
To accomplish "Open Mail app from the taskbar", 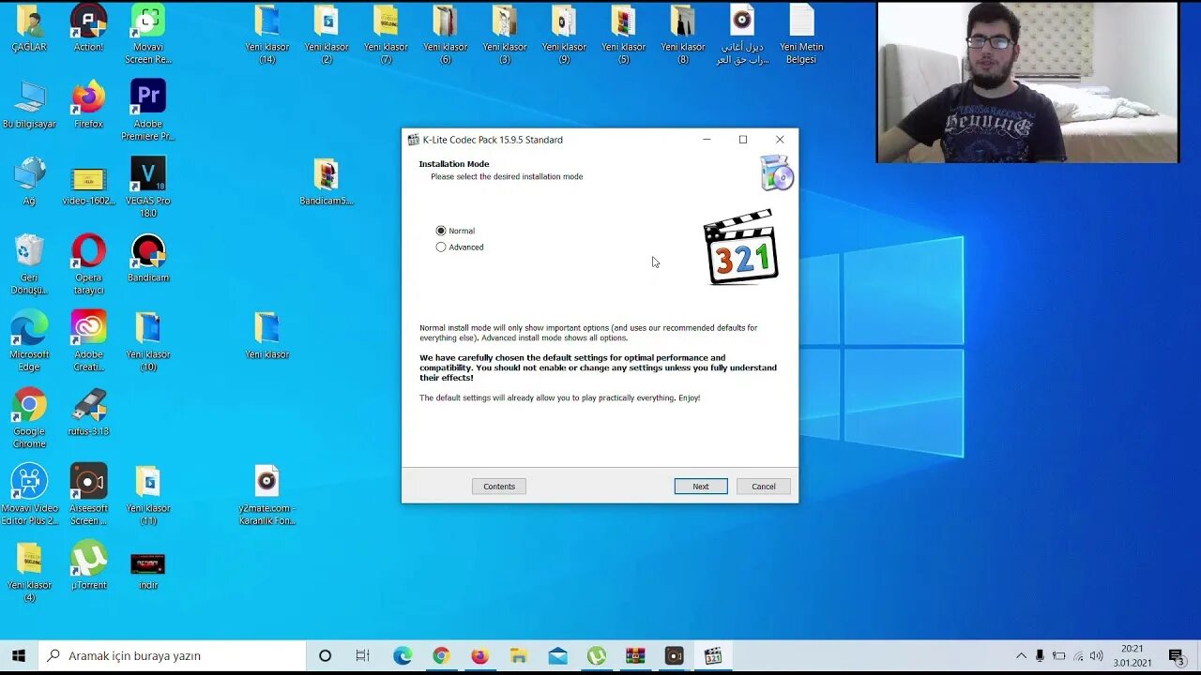I will tap(557, 655).
